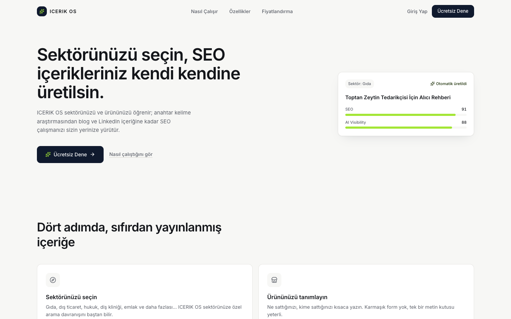Go to Özellikler section
The width and height of the screenshot is (511, 319).
pyautogui.click(x=240, y=11)
